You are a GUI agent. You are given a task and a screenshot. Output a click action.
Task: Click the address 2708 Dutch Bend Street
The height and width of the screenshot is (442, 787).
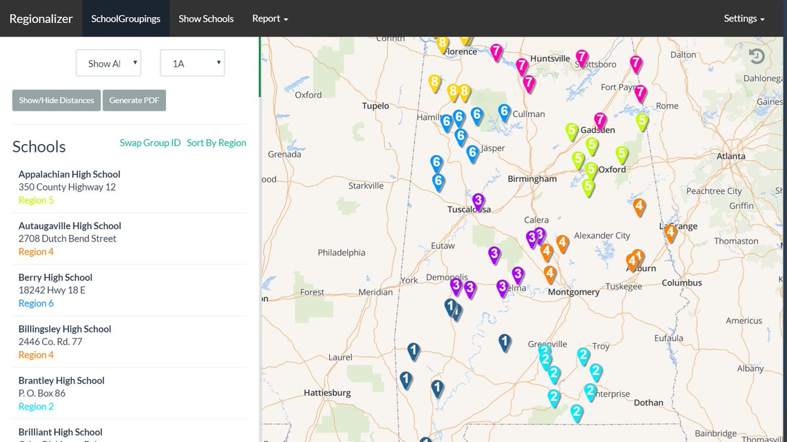pyautogui.click(x=68, y=238)
